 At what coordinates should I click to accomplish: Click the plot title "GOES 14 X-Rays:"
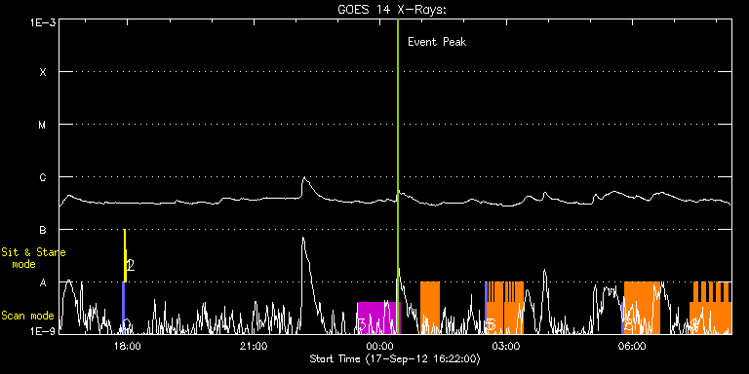pyautogui.click(x=392, y=9)
